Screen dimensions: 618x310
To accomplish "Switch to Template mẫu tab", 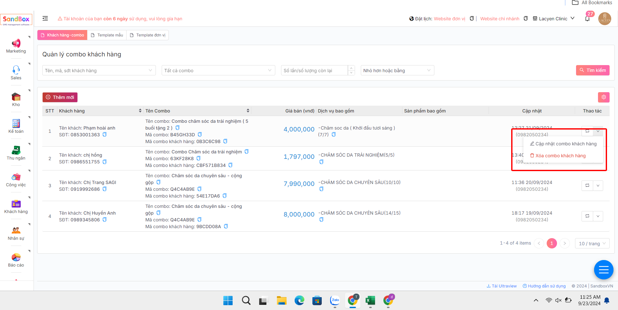I will pos(107,35).
